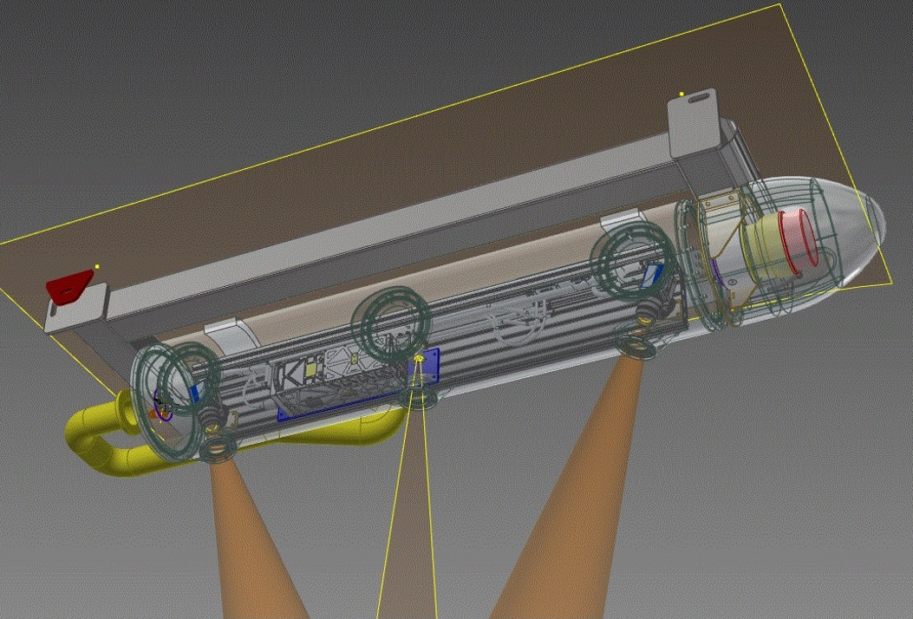Select the gray end plate beneath the red bracket
The height and width of the screenshot is (619, 913).
tap(74, 312)
